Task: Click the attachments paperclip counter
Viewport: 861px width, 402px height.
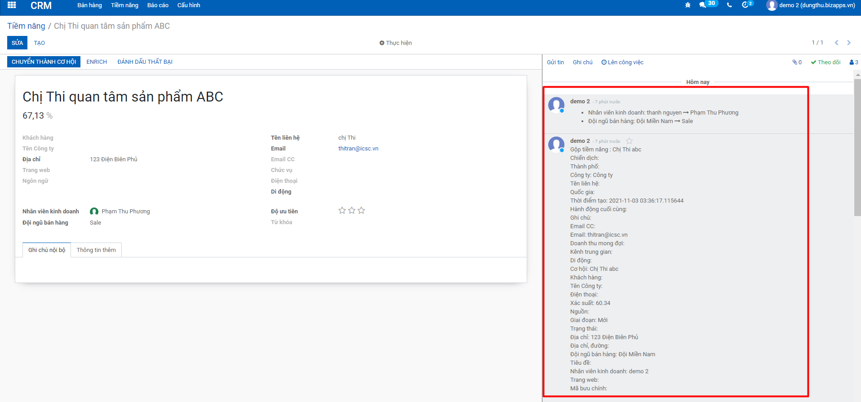Action: tap(797, 62)
